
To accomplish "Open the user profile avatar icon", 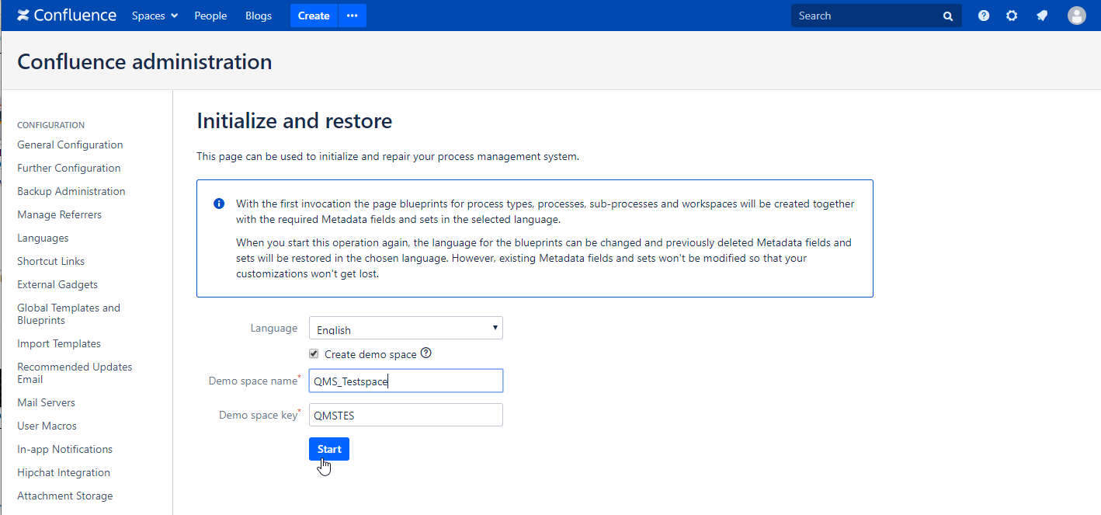I will coord(1077,15).
